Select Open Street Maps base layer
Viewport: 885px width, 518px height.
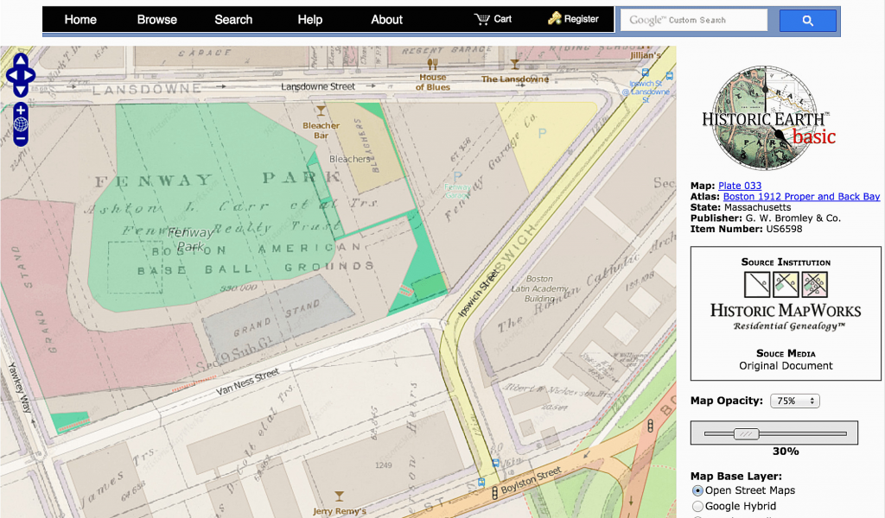point(698,491)
